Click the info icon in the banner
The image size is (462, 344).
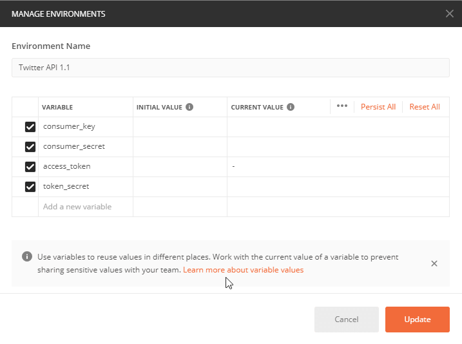pyautogui.click(x=27, y=256)
